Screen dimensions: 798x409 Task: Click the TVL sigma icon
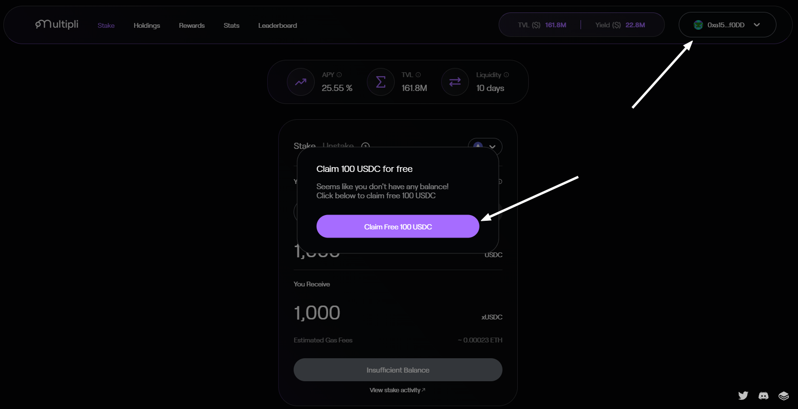[x=381, y=82]
